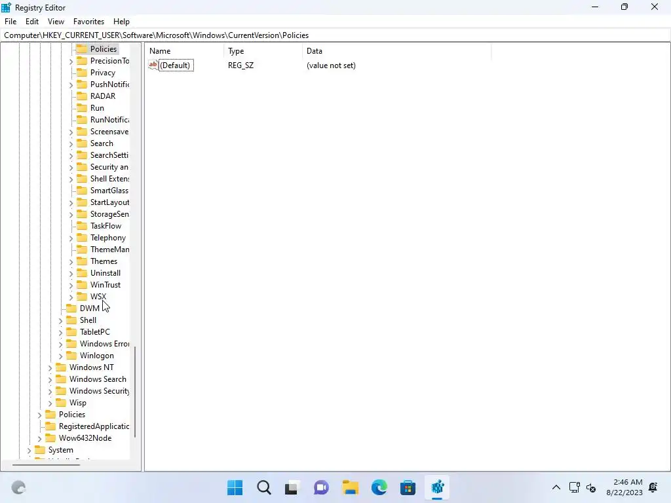Select the RegisteredApplicatic key folder icon
Image resolution: width=671 pixels, height=503 pixels.
(x=50, y=426)
